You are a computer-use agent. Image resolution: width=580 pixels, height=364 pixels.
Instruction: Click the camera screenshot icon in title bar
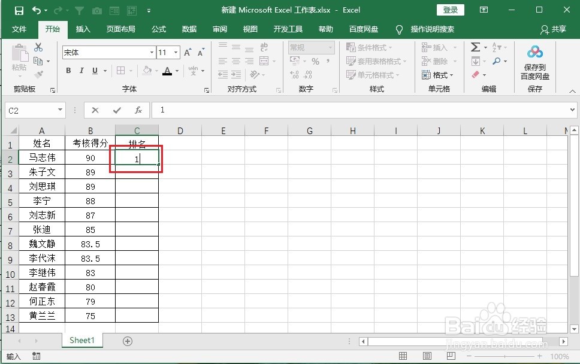[97, 11]
